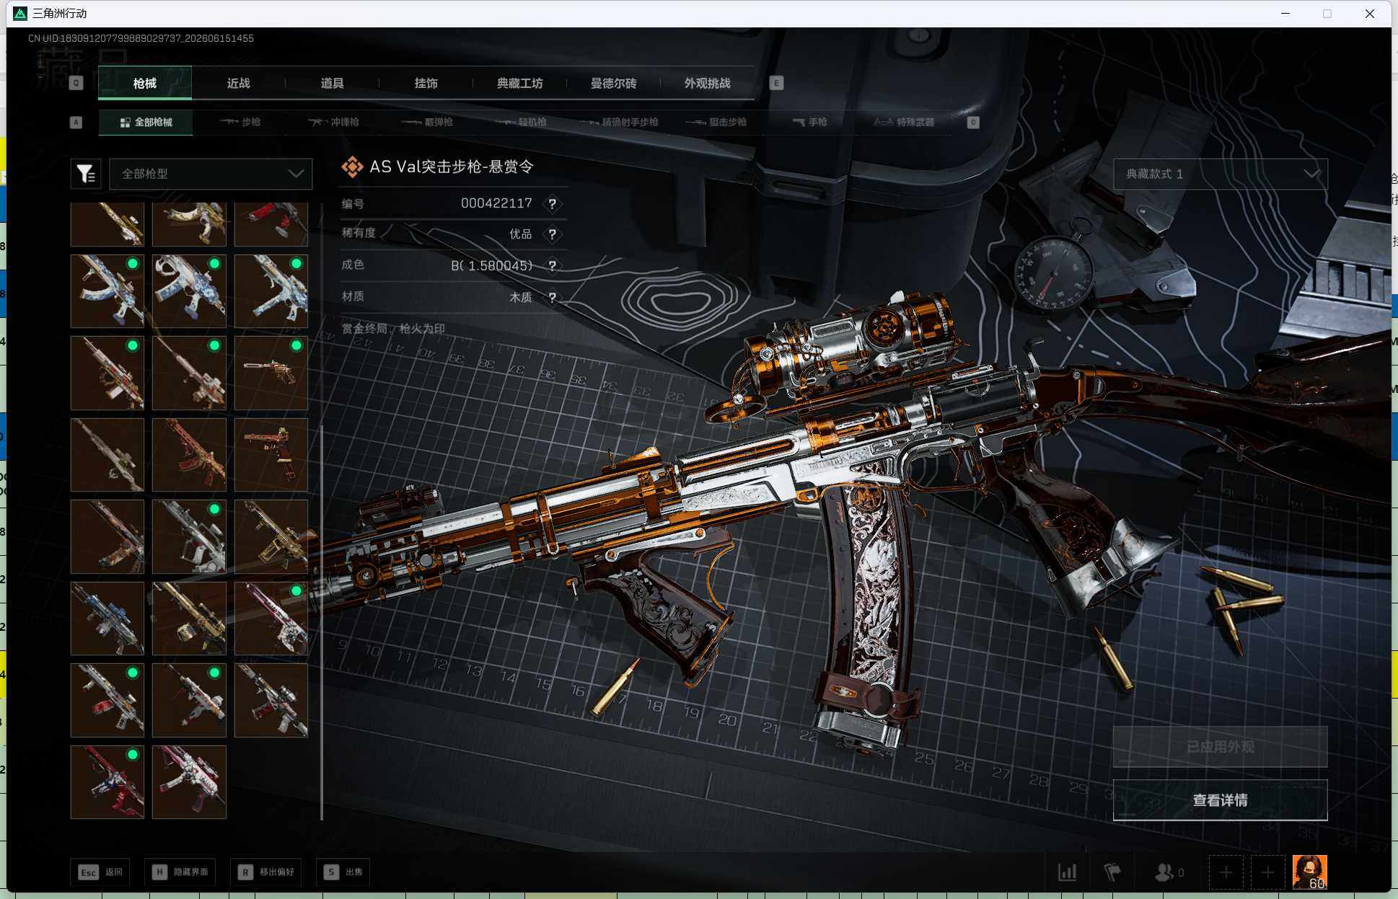Open the weapon filter funnel icon

(x=86, y=174)
